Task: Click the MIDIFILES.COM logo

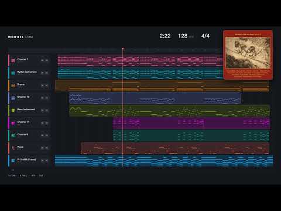Action: (x=20, y=37)
